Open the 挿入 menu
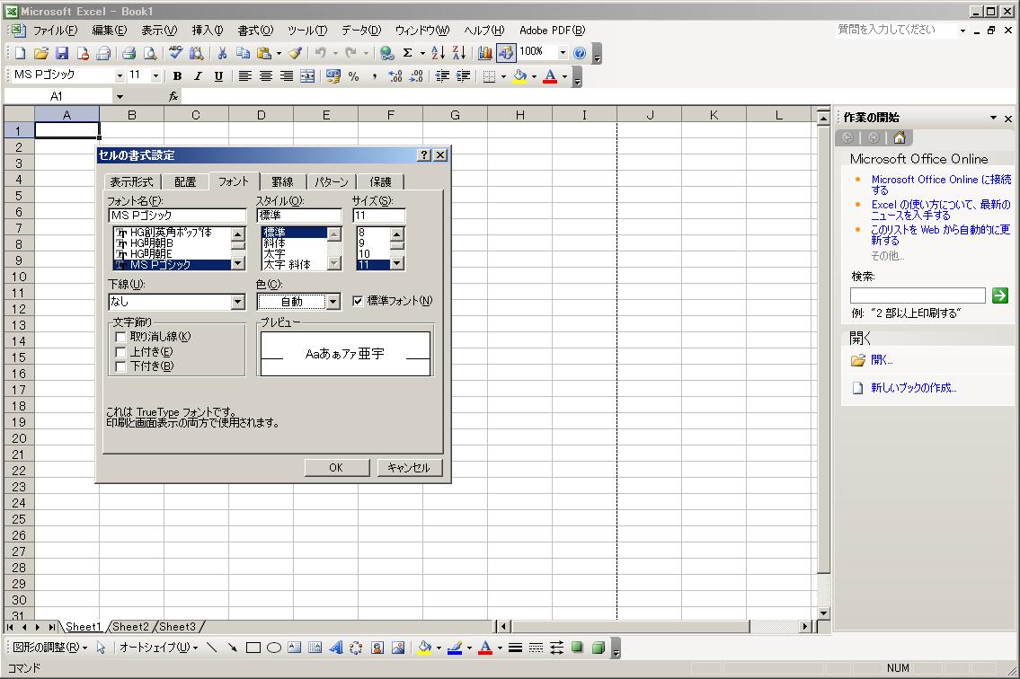Viewport: 1020px width, 679px height. [208, 31]
